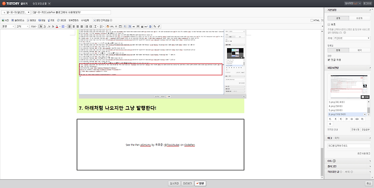This screenshot has width=374, height=188.
Task: Open the 주제 topic dropdown
Action: tap(352, 38)
